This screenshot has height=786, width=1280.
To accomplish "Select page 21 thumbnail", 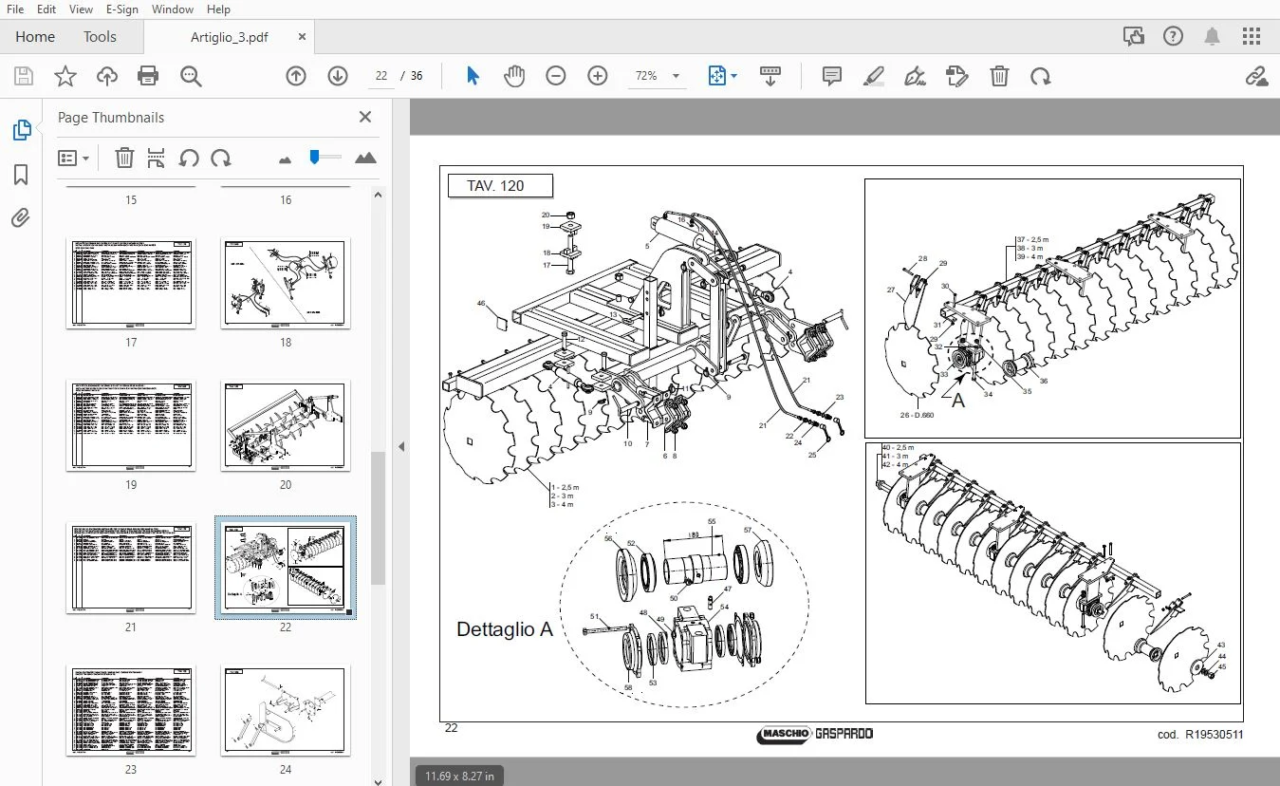I will [x=131, y=568].
